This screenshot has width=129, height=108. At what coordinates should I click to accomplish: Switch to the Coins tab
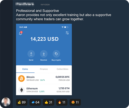25,69
